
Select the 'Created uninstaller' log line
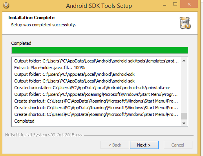(92, 88)
